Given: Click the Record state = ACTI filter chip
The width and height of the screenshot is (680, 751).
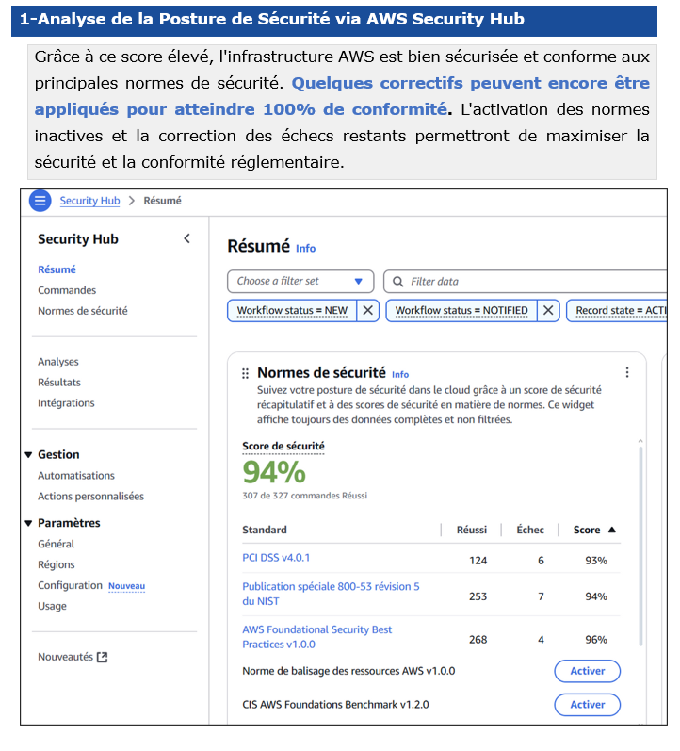Looking at the screenshot, I should click(x=617, y=310).
